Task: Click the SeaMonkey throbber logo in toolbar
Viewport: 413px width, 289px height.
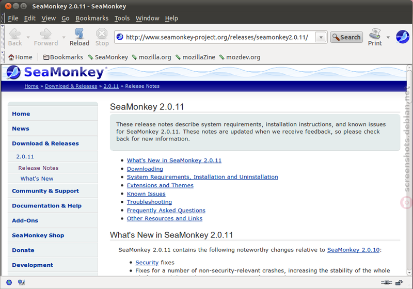Action: tap(403, 37)
